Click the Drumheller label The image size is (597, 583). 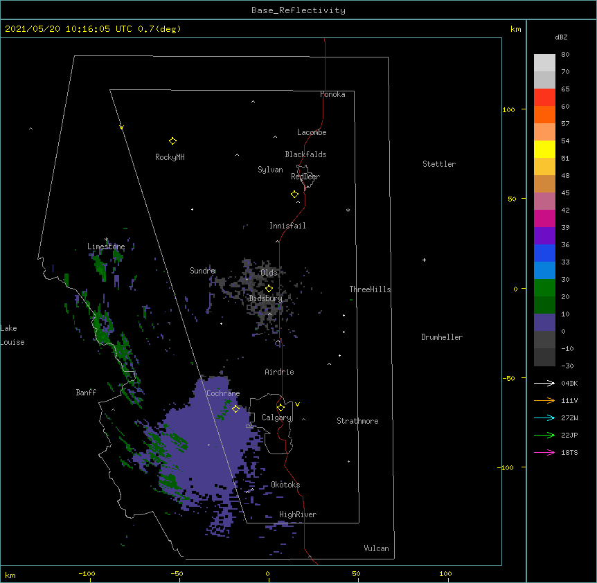(442, 337)
